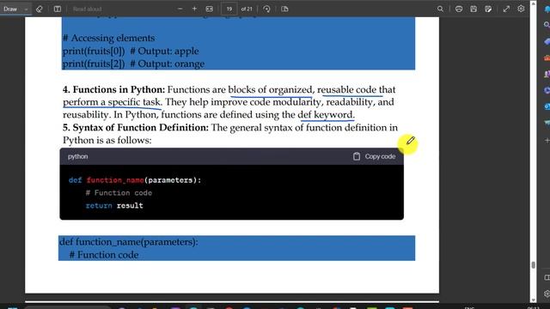Click highlighted line 'print(fruits[2])'
Image resolution: width=550 pixels, height=309 pixels.
click(x=94, y=64)
